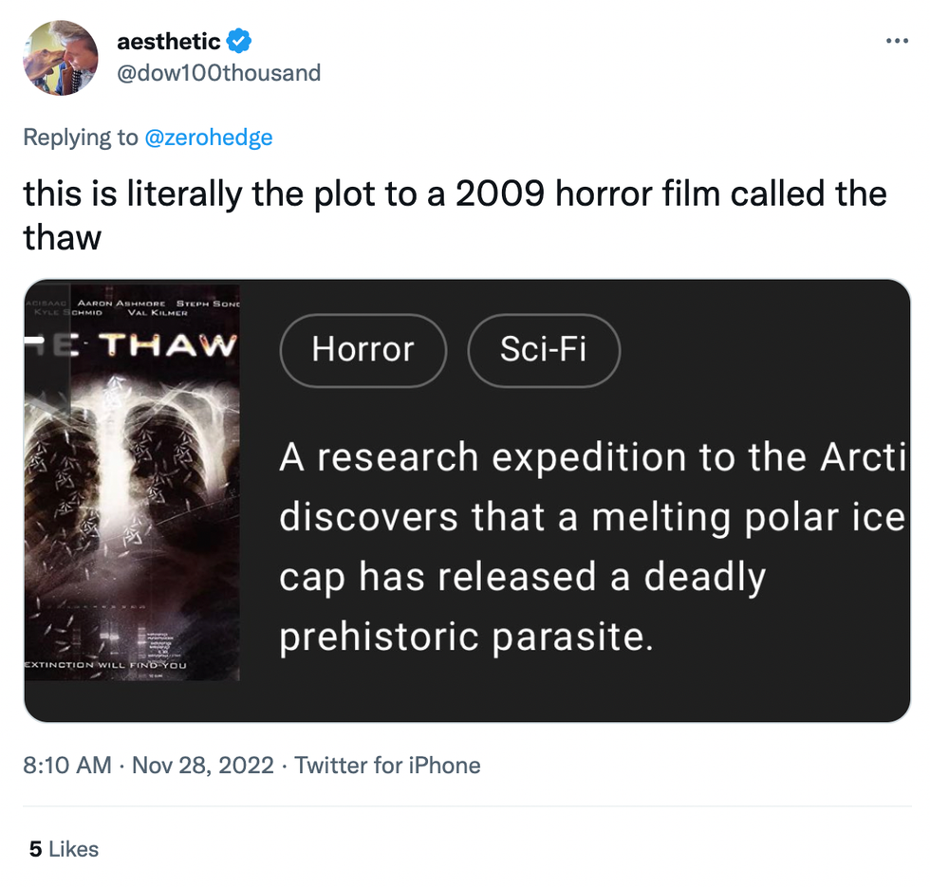Click the Val Kilmer credit on the poster
930x887 pixels.
pyautogui.click(x=158, y=312)
